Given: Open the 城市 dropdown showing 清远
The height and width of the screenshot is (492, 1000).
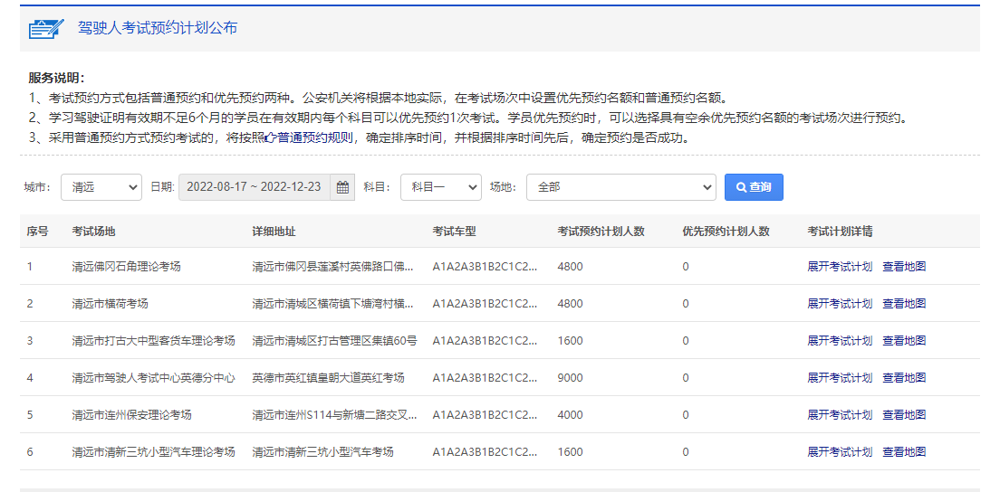Looking at the screenshot, I should (x=101, y=187).
